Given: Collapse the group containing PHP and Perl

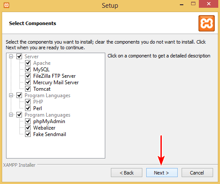Looking at the screenshot, I should (x=11, y=95).
